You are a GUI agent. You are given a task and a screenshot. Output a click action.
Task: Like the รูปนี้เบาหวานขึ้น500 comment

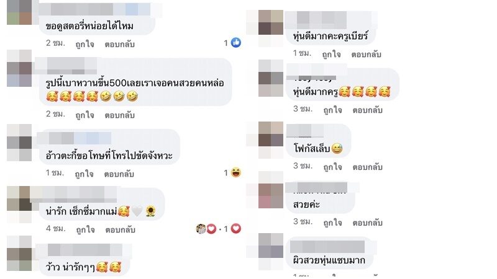click(x=84, y=115)
